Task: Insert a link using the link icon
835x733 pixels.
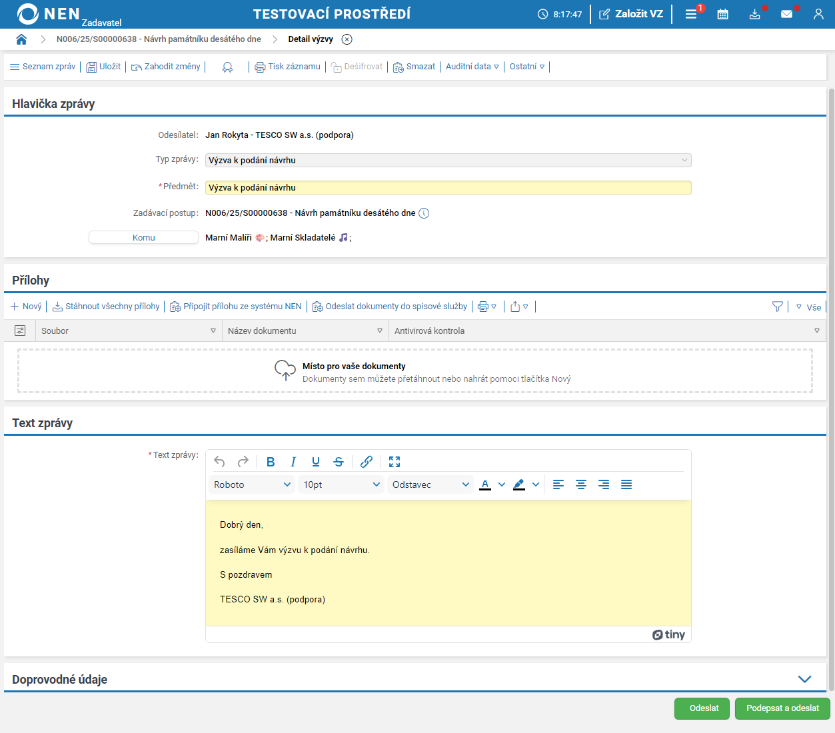Action: [367, 462]
